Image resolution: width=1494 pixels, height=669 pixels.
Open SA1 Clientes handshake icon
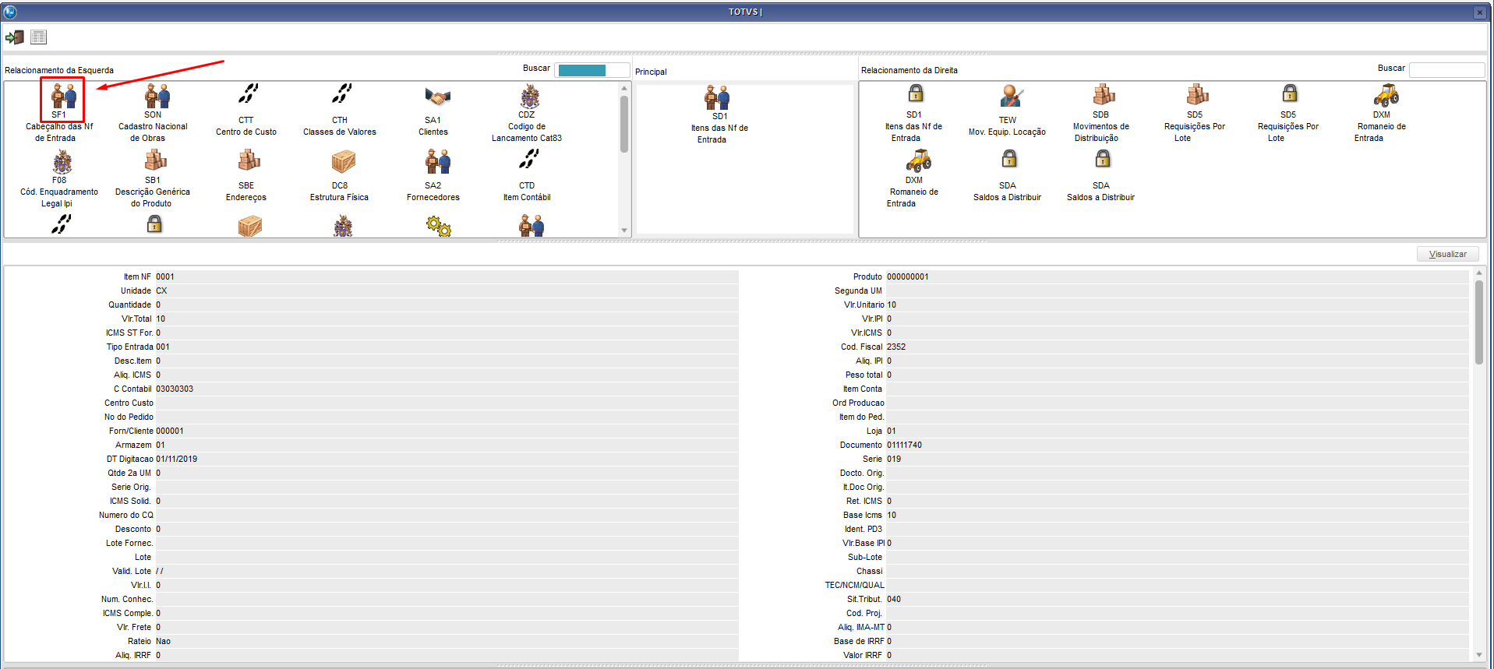pyautogui.click(x=437, y=97)
